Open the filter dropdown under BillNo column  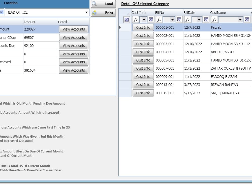172,20
